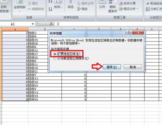
Task: Click cell containing 你好5
Action: tap(38, 61)
